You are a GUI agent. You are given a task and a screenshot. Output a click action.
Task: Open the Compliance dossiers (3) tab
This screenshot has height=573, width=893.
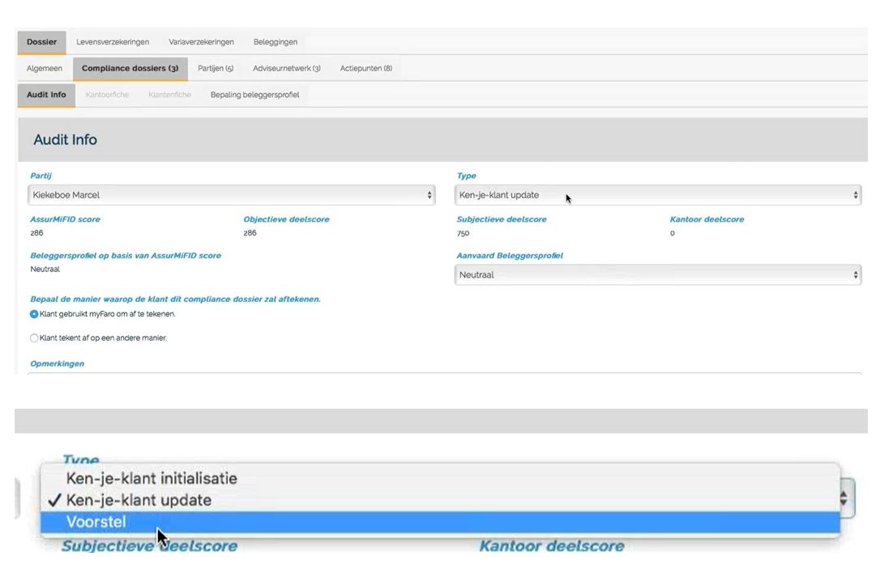130,69
